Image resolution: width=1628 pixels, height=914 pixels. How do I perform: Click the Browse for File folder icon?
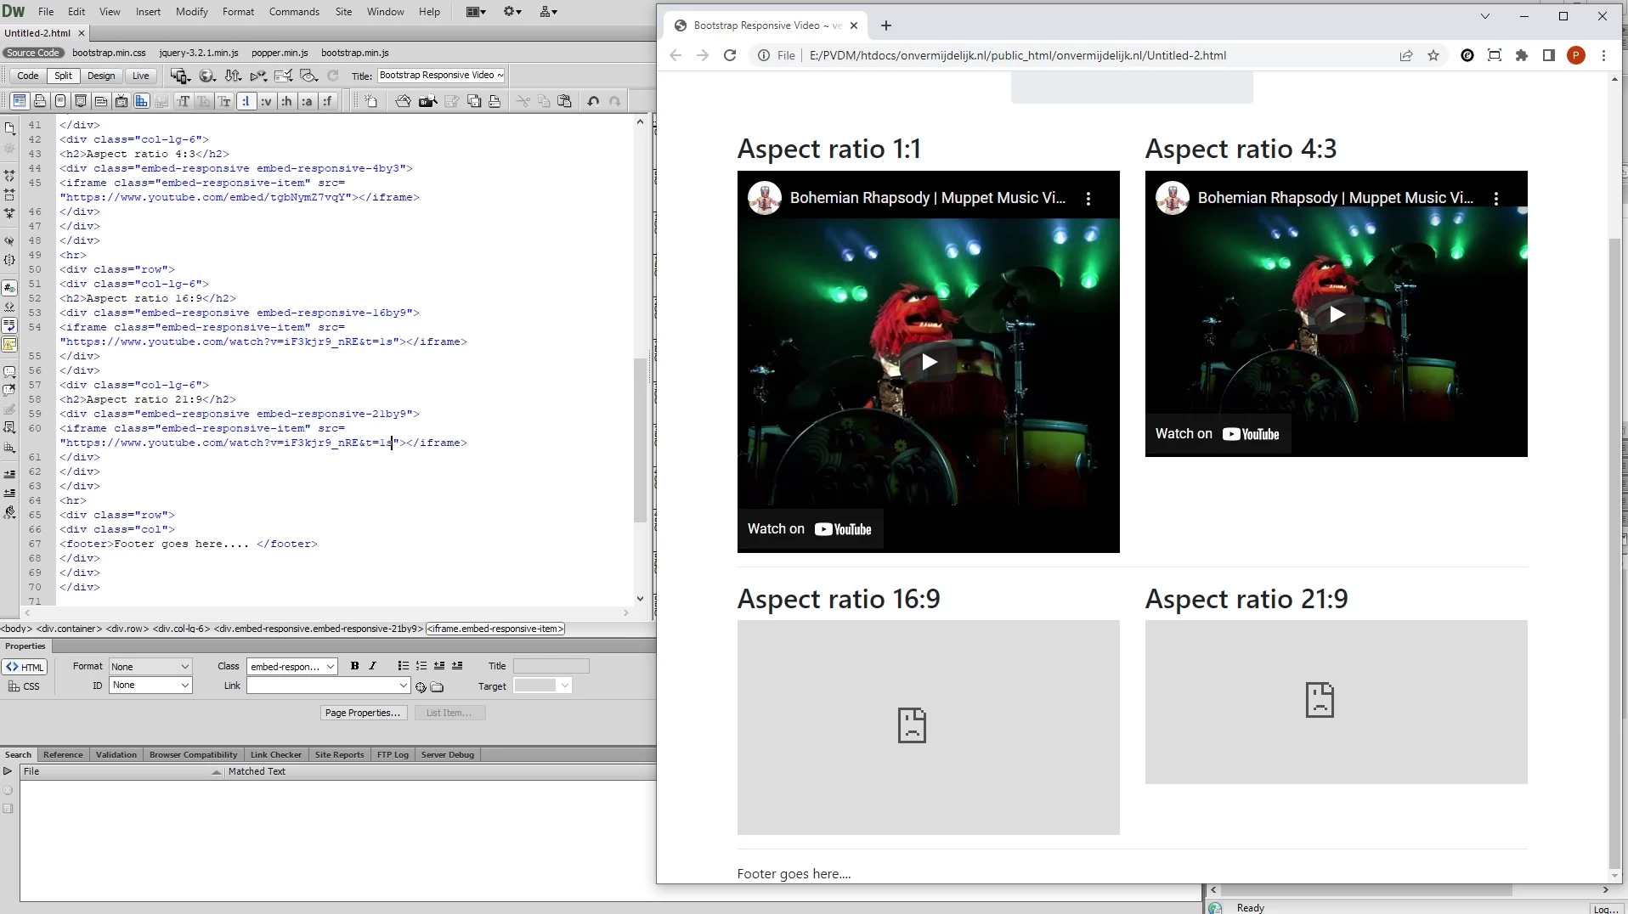(437, 686)
